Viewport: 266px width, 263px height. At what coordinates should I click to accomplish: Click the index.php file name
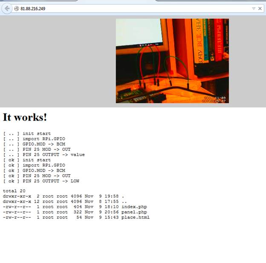(x=134, y=207)
